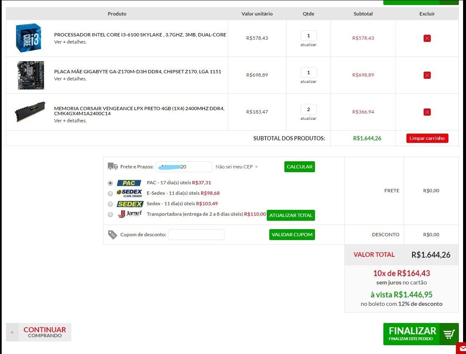466x354 pixels.
Task: Open the Corsair memory stick image
Action: coord(30,111)
